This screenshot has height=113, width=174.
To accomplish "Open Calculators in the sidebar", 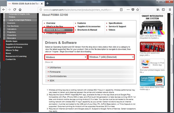I will [x=20, y=29].
